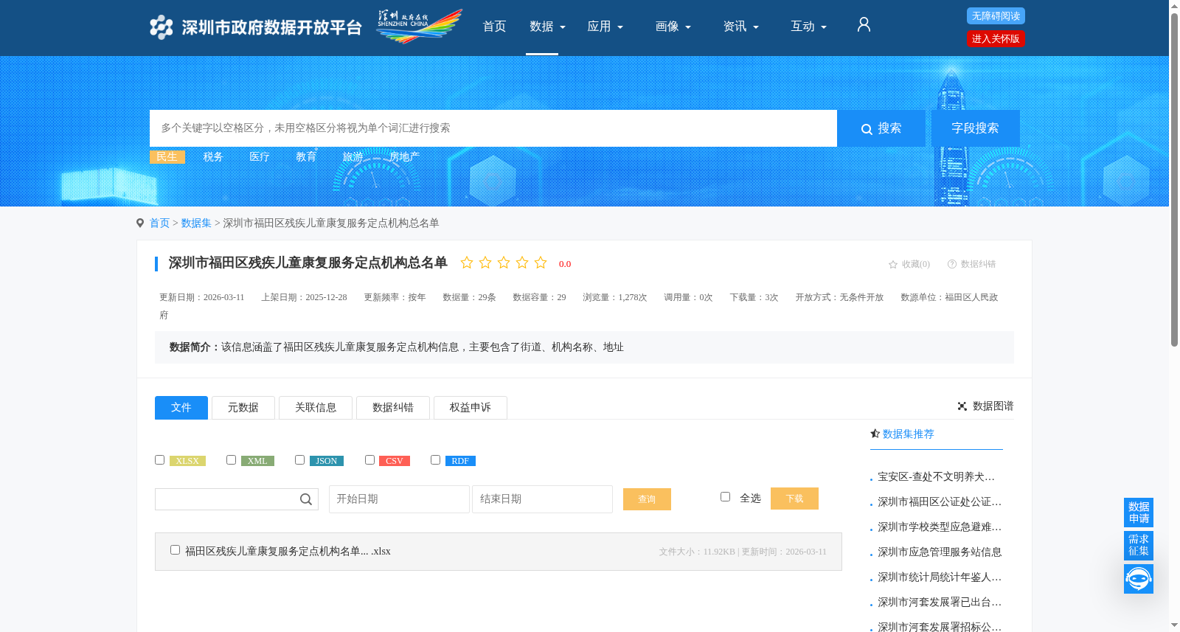This screenshot has width=1180, height=632.
Task: Open the 数据图谱 graph icon
Action: point(962,406)
